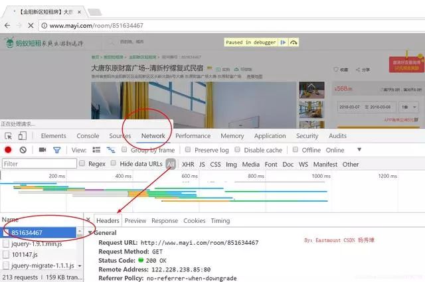Open the Console tab
The width and height of the screenshot is (425, 282).
coord(88,136)
